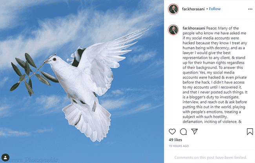Open the three-dot more options menu
Screen dimensions: 255x163
[x=250, y=9]
